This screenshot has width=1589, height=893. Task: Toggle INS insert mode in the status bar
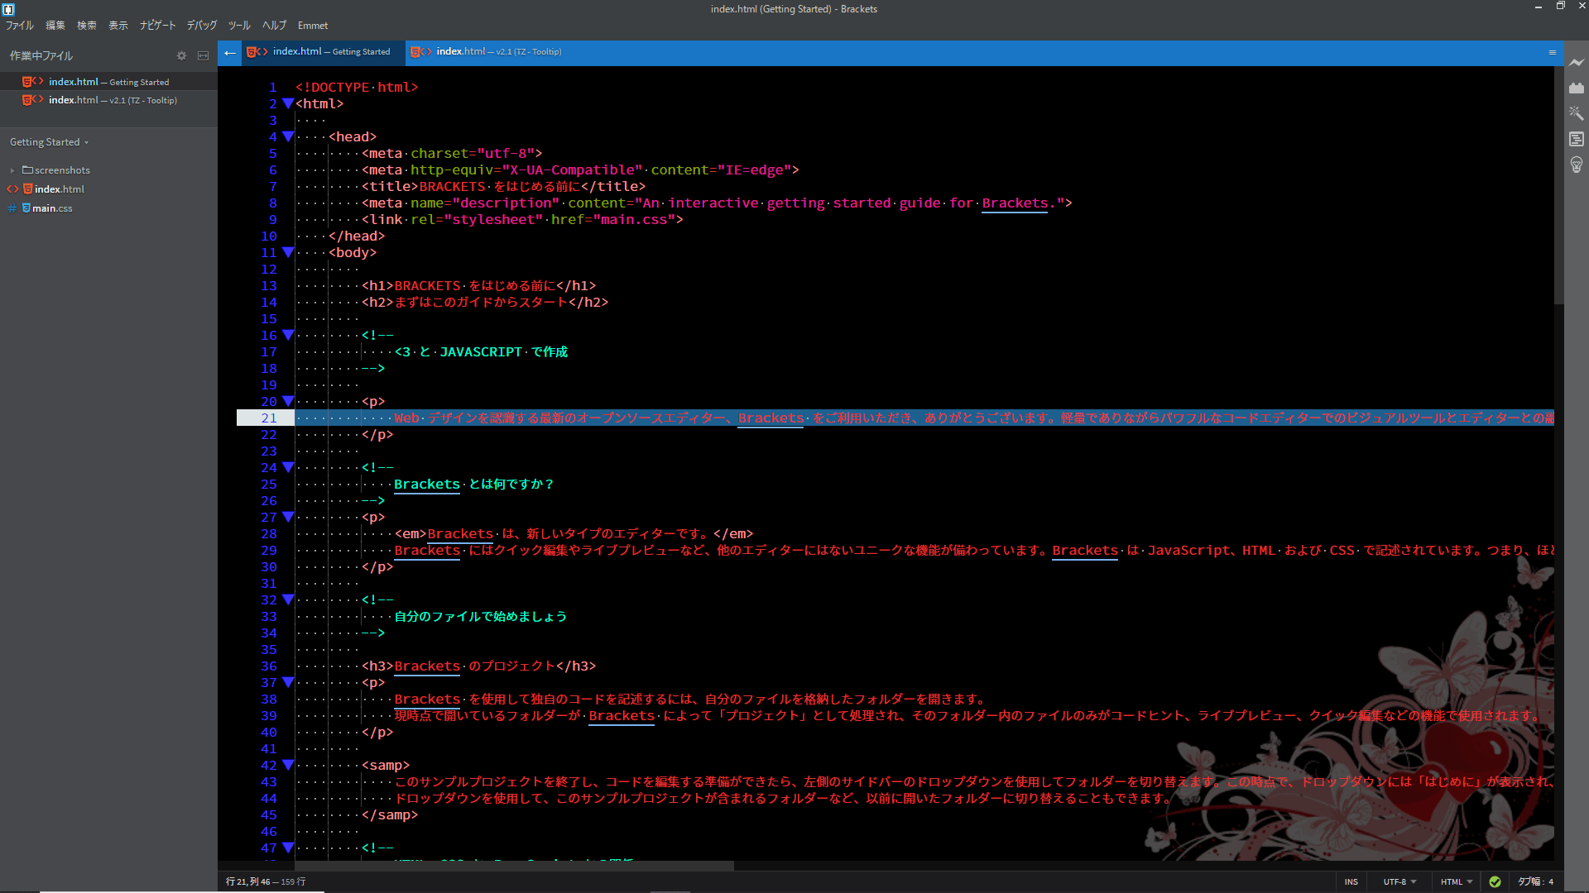click(1351, 881)
